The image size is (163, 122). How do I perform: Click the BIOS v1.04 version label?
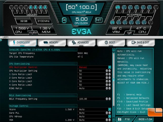point(145,119)
